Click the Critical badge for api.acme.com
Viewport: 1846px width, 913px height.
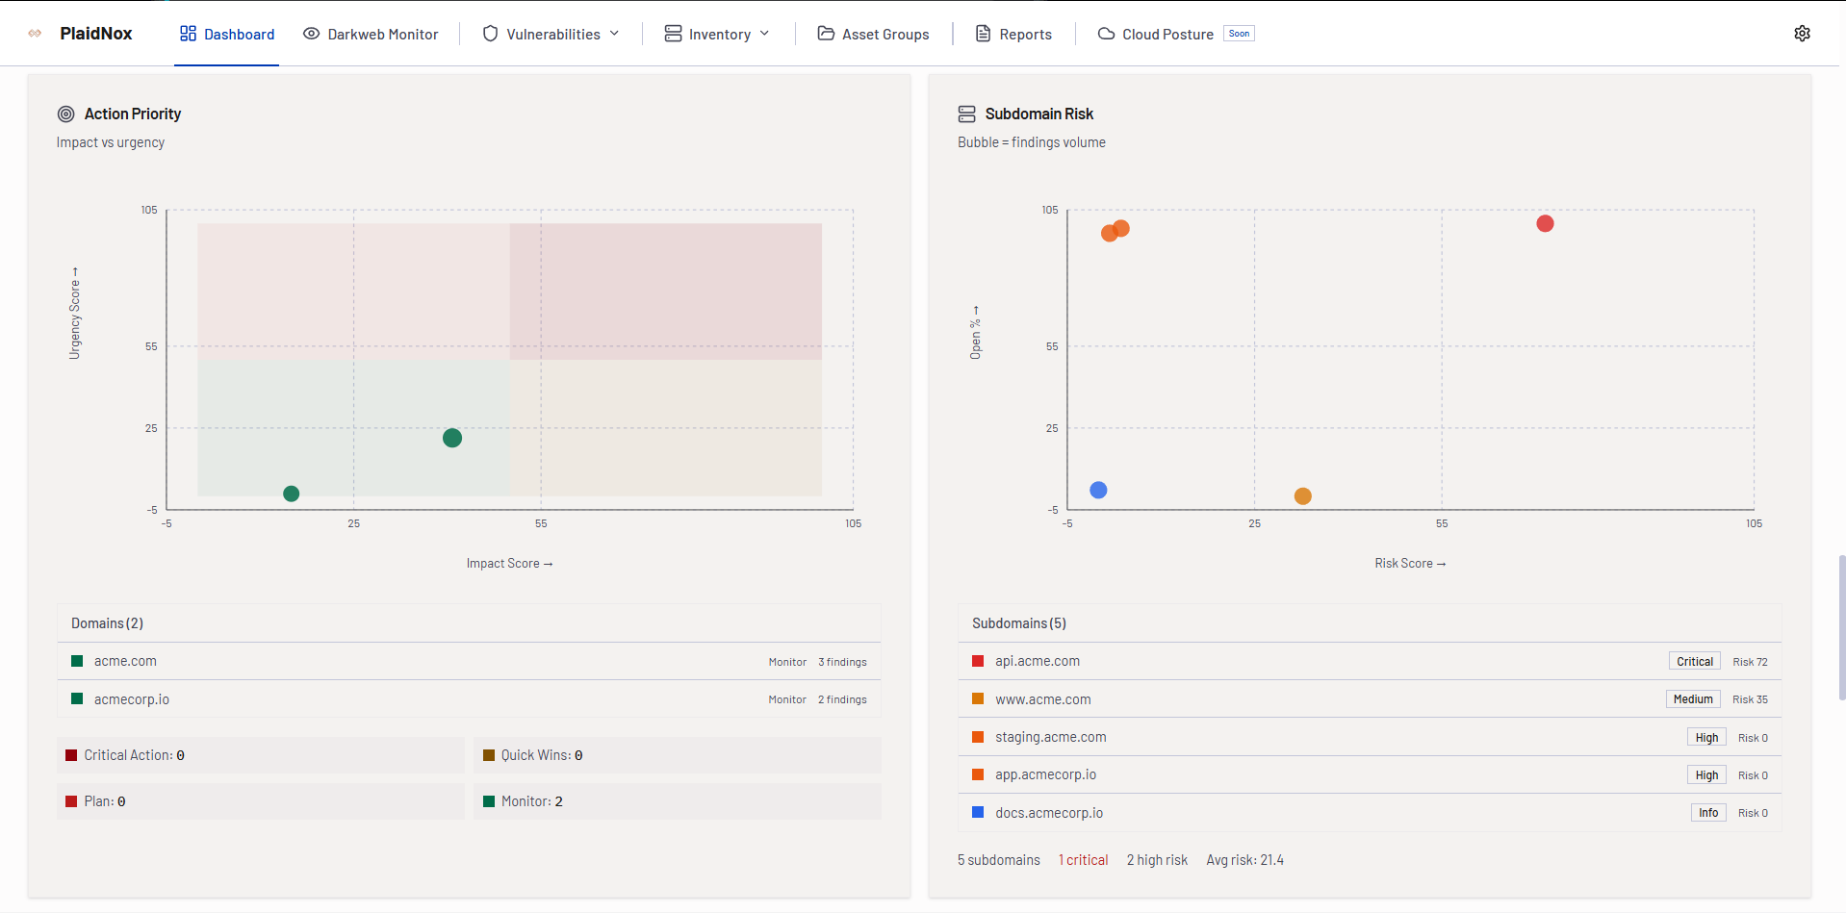click(x=1694, y=662)
